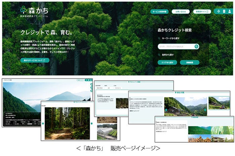Click the stacked logs photo
235x156 pixels.
pos(199,139)
